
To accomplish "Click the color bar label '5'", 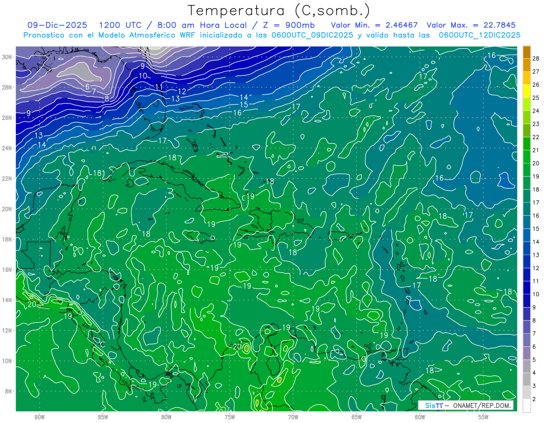I will click(x=535, y=360).
